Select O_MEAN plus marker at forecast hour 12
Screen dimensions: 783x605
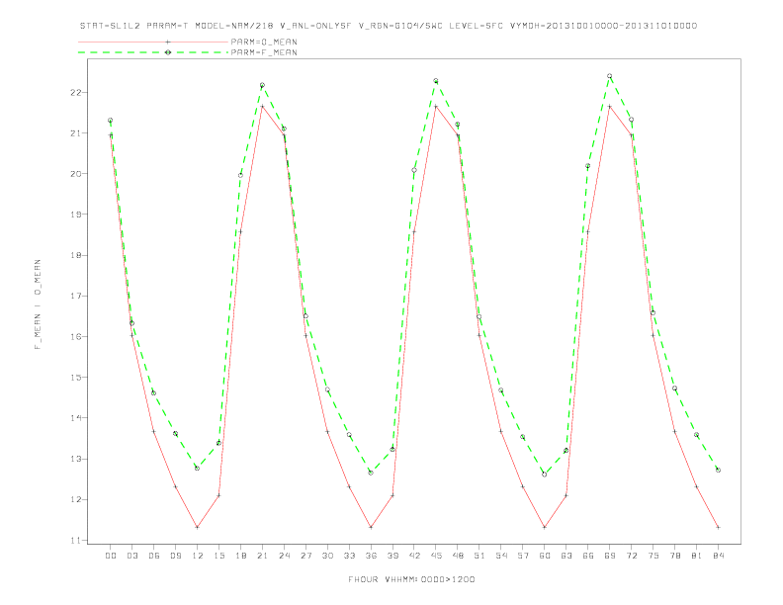[198, 527]
